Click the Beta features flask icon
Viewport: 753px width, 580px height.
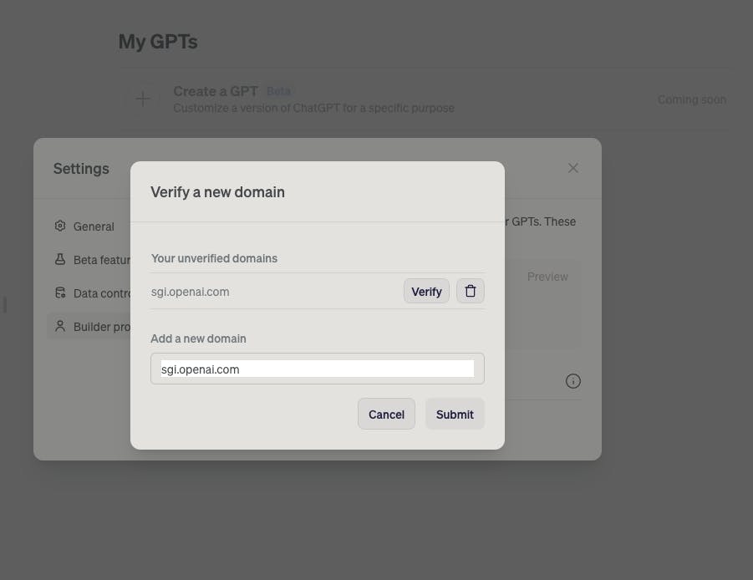(x=60, y=259)
